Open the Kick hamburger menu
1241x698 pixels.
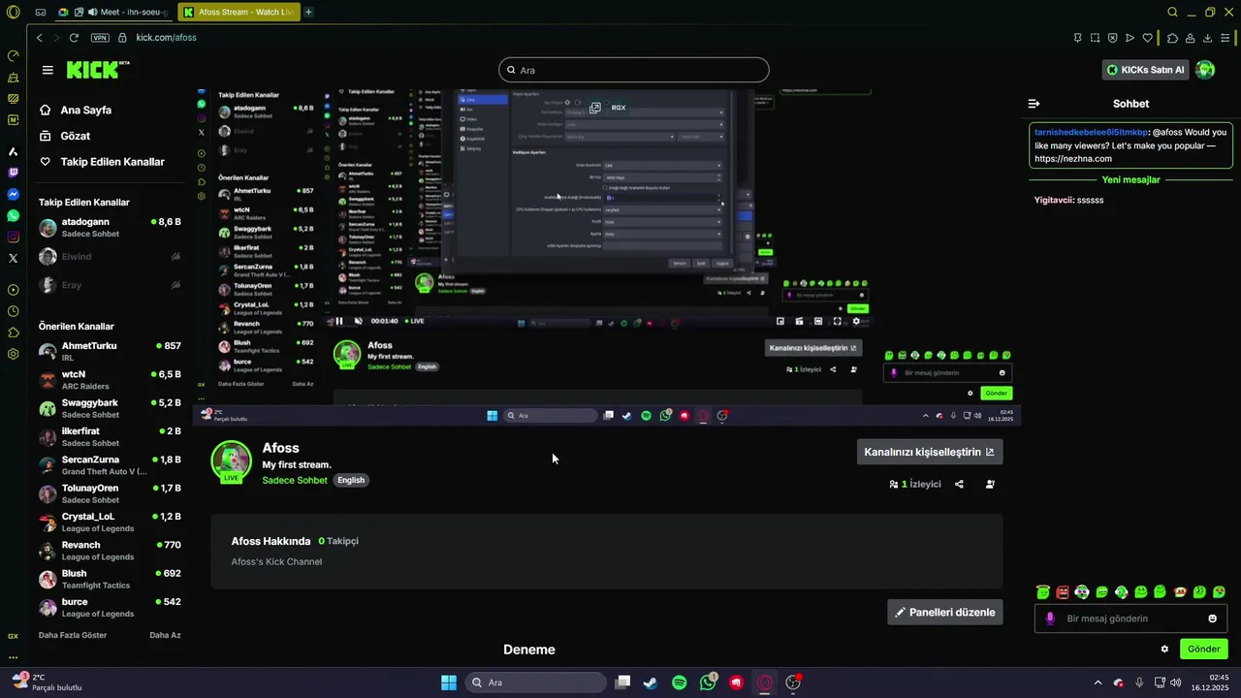48,70
